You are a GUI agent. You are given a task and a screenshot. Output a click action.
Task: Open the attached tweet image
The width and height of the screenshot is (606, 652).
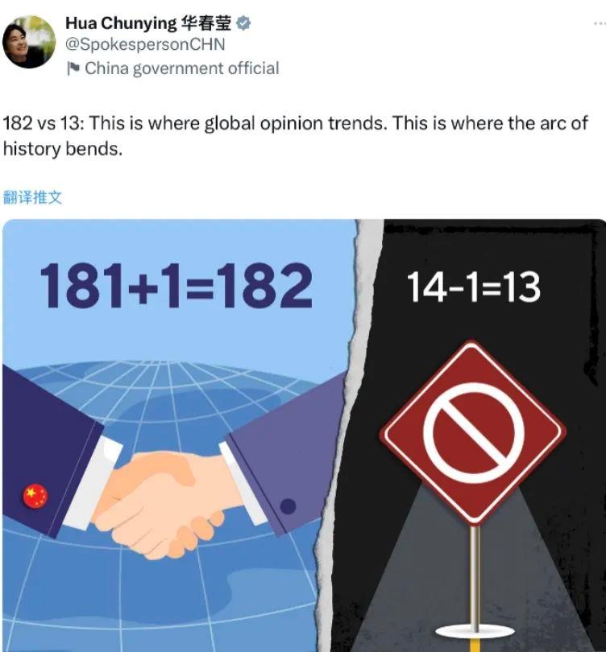coord(305,435)
